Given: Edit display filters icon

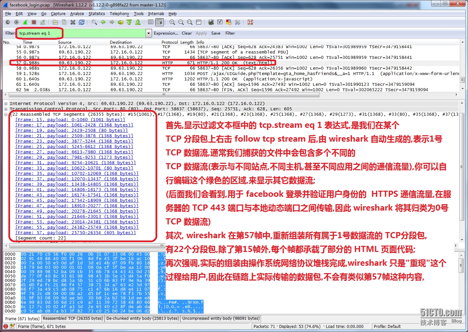Looking at the screenshot, I should (x=220, y=22).
